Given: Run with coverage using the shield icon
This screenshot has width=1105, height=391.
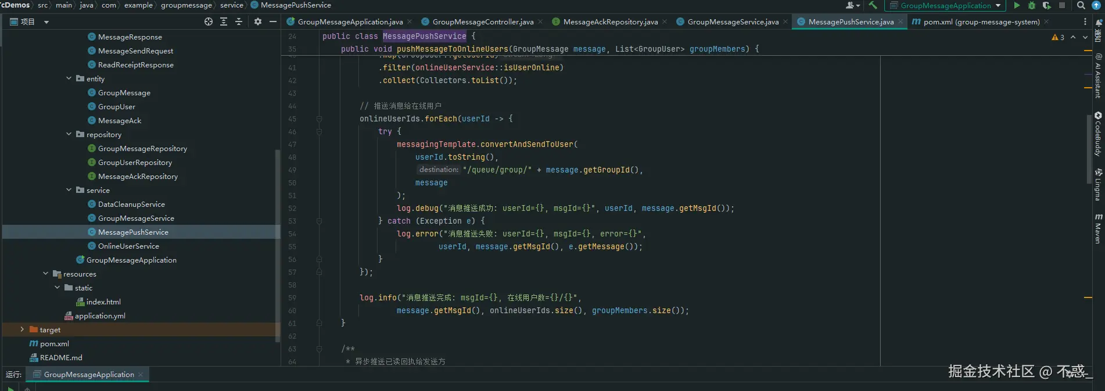Looking at the screenshot, I should [x=1046, y=5].
